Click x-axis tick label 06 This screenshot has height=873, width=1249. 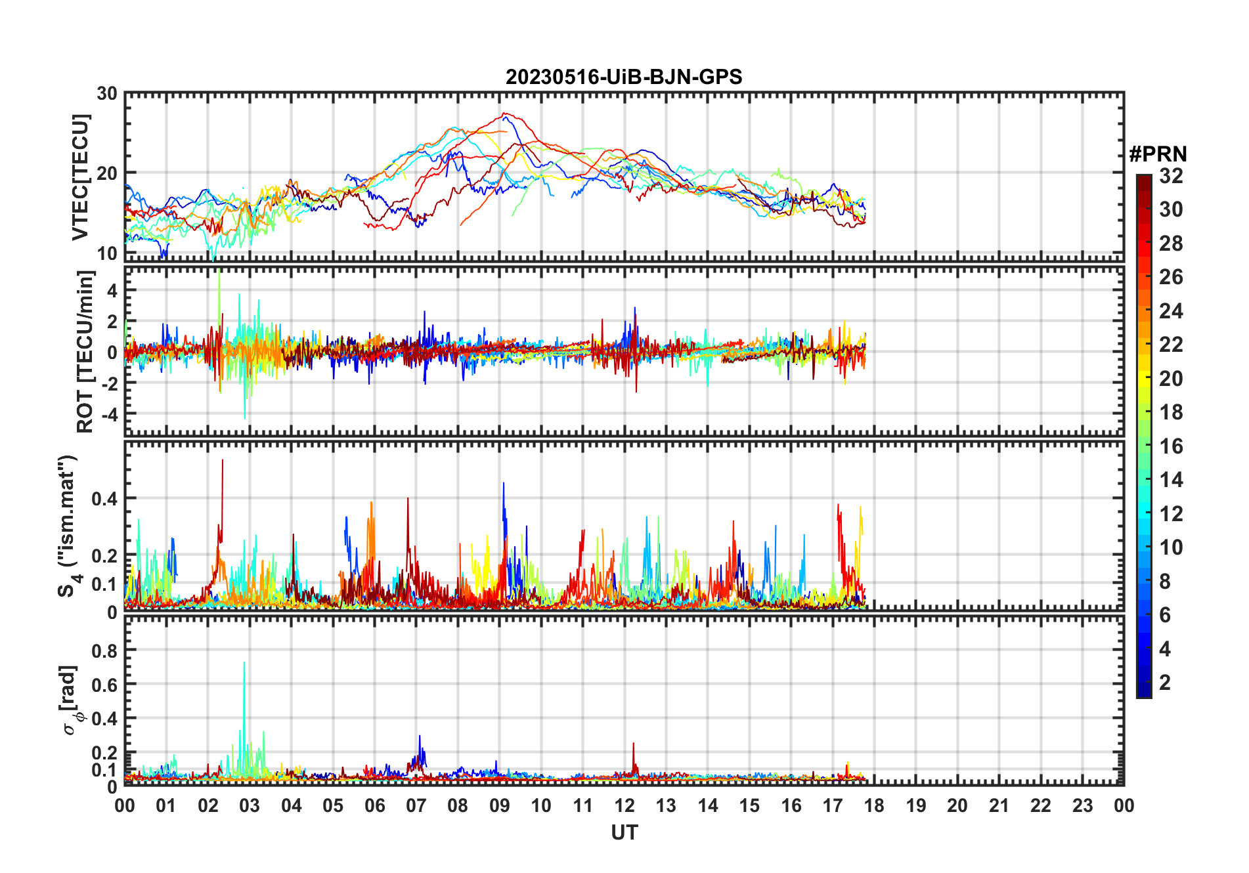coord(374,805)
